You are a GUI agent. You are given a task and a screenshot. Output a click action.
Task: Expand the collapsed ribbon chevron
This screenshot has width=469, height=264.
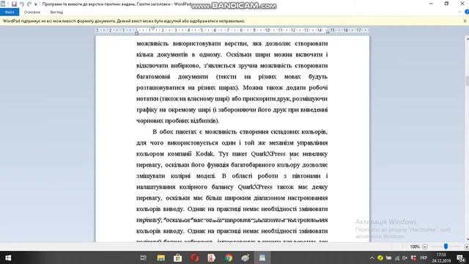tap(459, 12)
